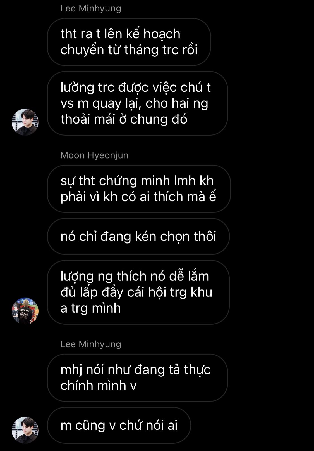Click the line 'a trg mình'
Image resolution: width=314 pixels, height=451 pixels.
[91, 308]
